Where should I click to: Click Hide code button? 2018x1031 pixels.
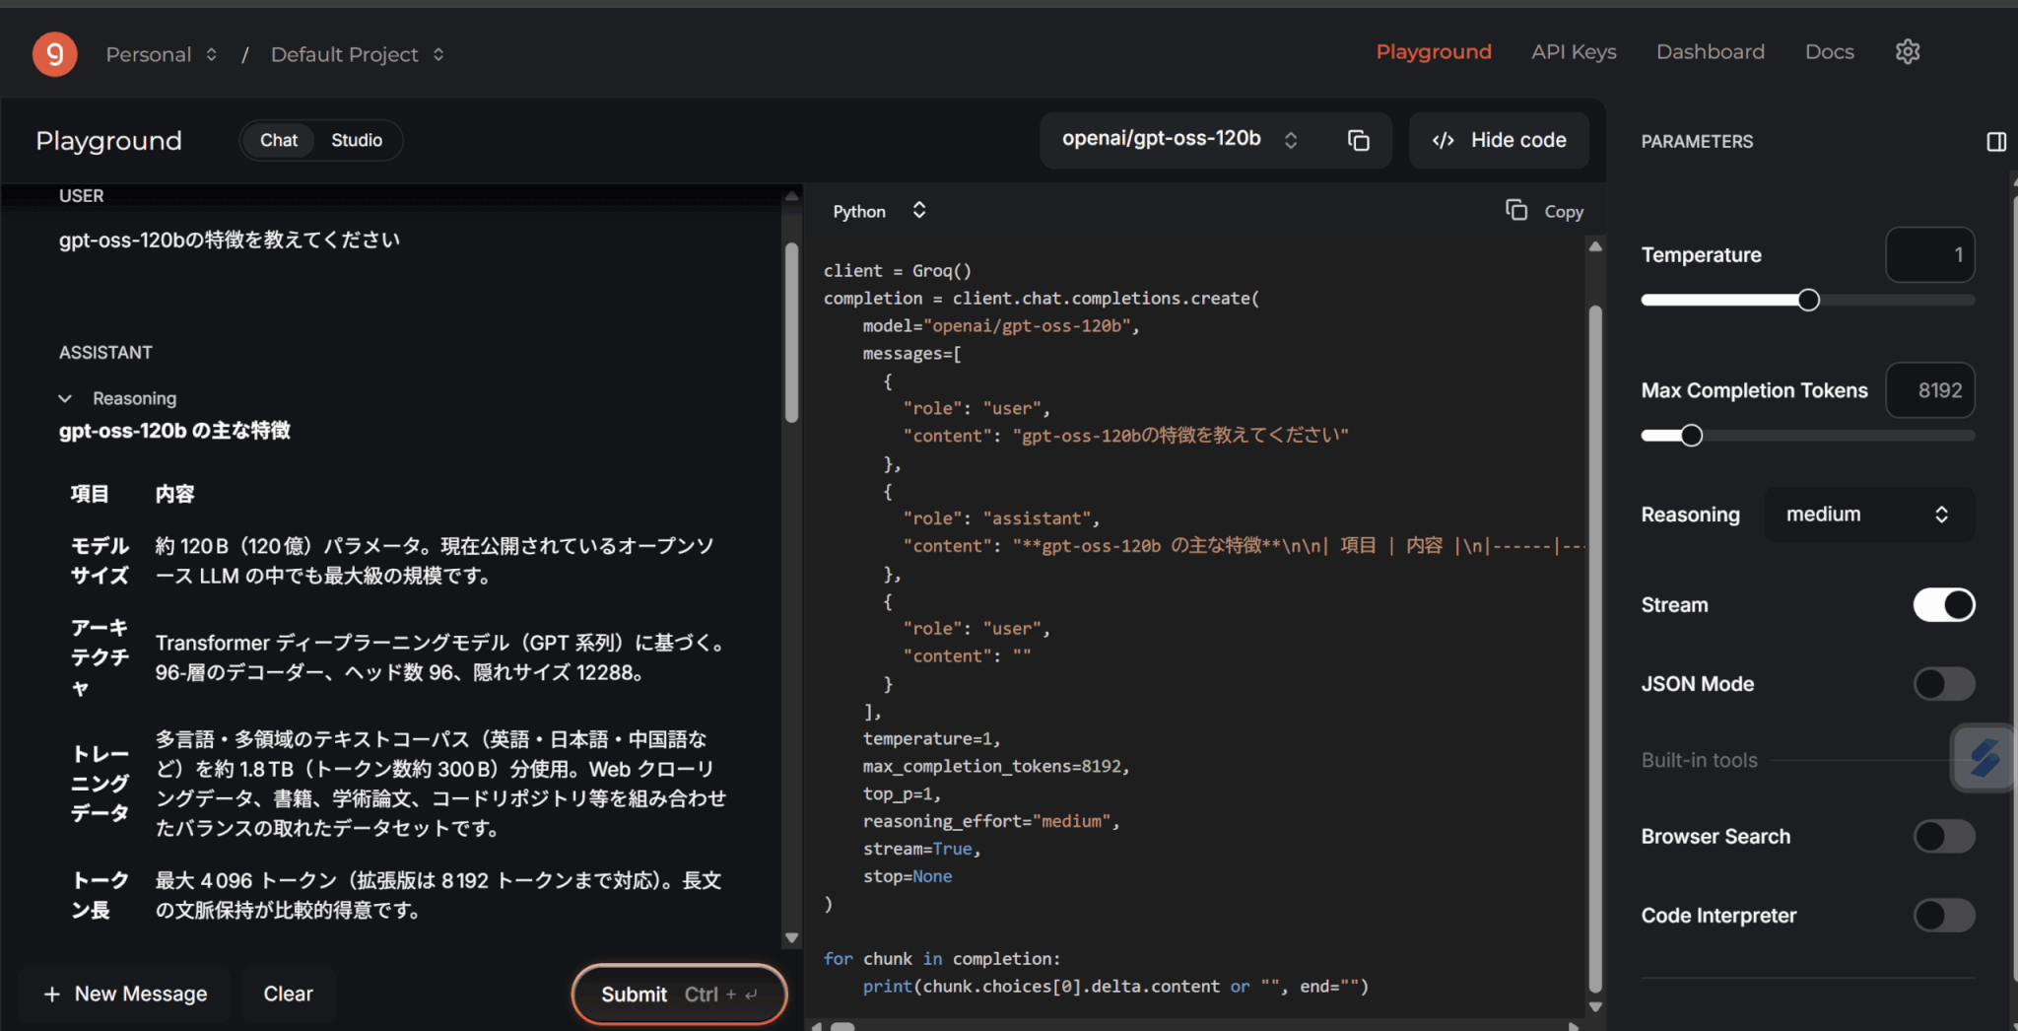[1499, 140]
